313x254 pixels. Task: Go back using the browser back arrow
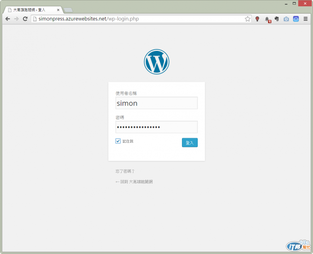(7, 19)
